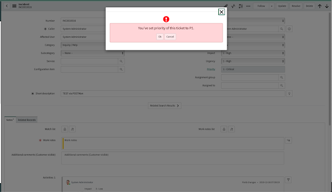Open the activity filter funnel icon
This screenshot has height=192, width=332.
coord(288,180)
